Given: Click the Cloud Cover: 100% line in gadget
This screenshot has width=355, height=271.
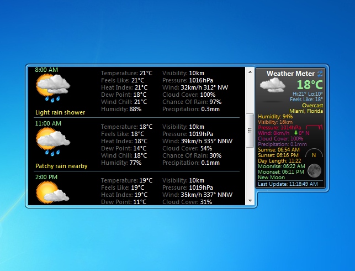Looking at the screenshot, I should (x=280, y=139).
